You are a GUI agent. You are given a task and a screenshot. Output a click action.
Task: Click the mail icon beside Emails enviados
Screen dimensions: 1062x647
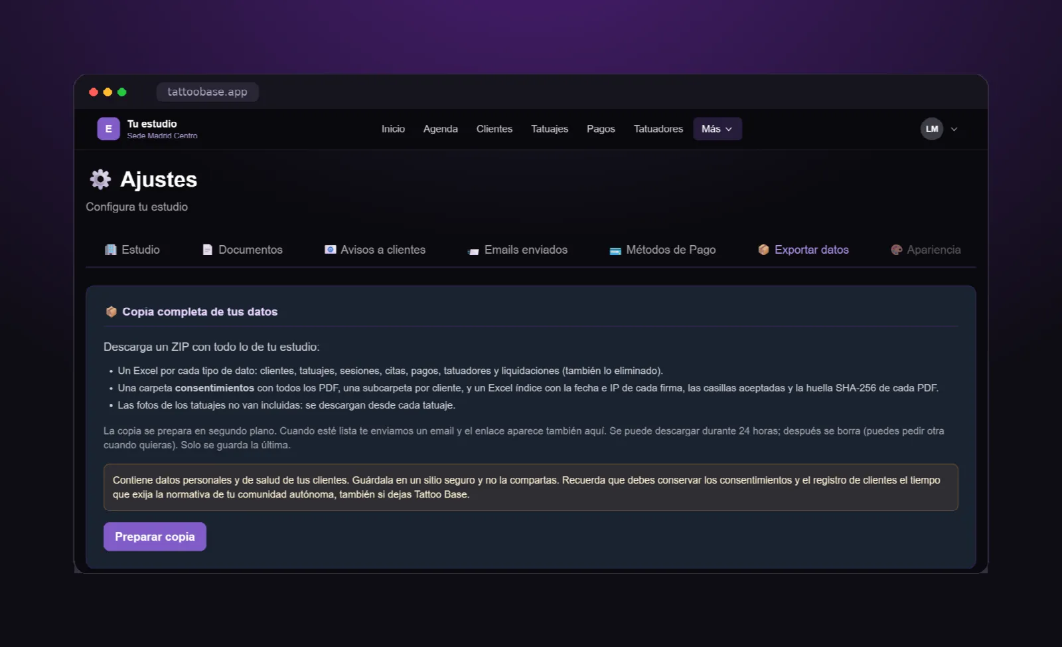[x=473, y=251]
